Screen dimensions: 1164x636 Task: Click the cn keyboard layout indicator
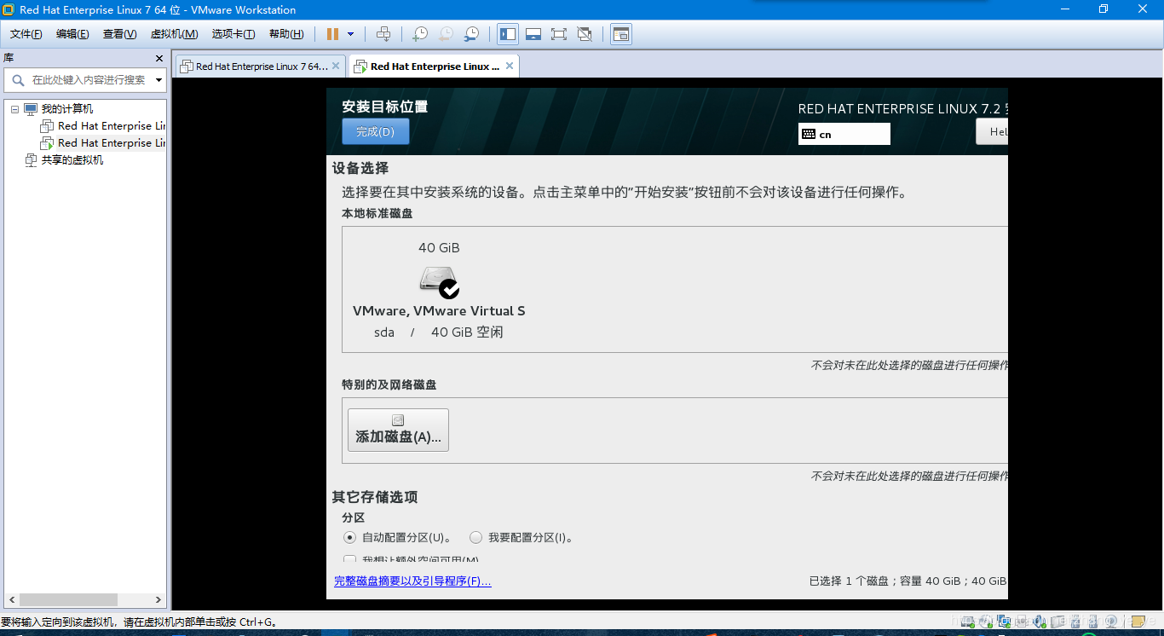844,134
